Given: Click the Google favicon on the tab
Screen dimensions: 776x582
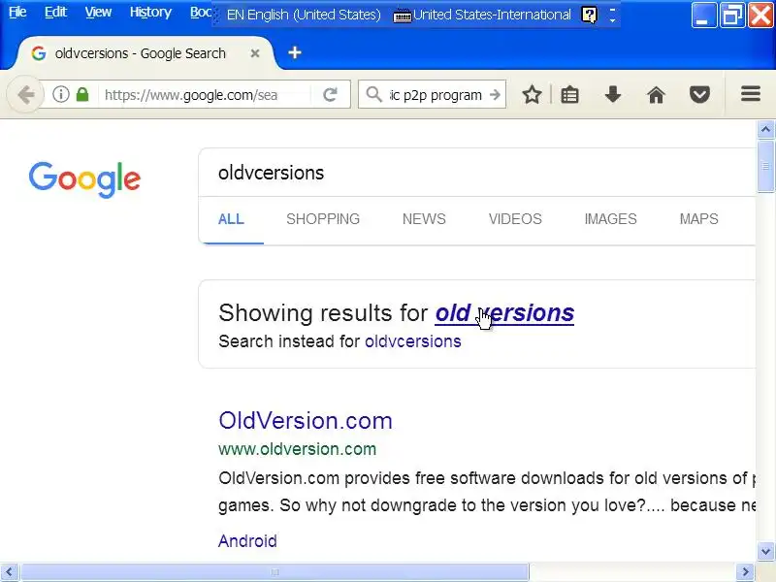Looking at the screenshot, I should tap(39, 53).
